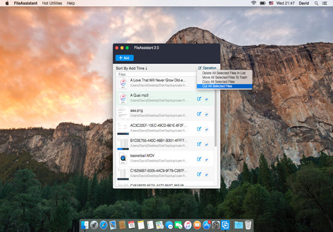Open the Hot Utilities menu

[x=52, y=3]
